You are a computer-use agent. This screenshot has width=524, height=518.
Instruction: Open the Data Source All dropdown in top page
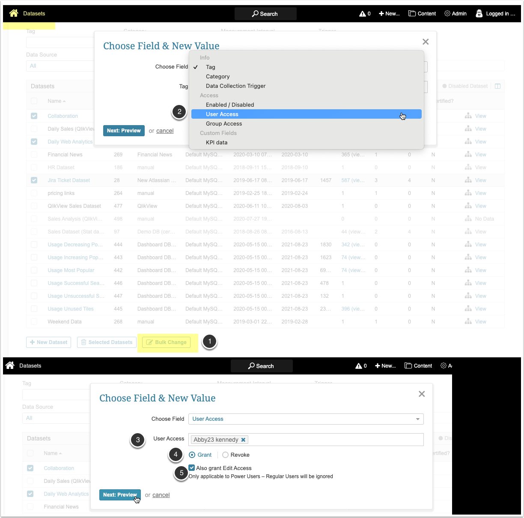60,66
